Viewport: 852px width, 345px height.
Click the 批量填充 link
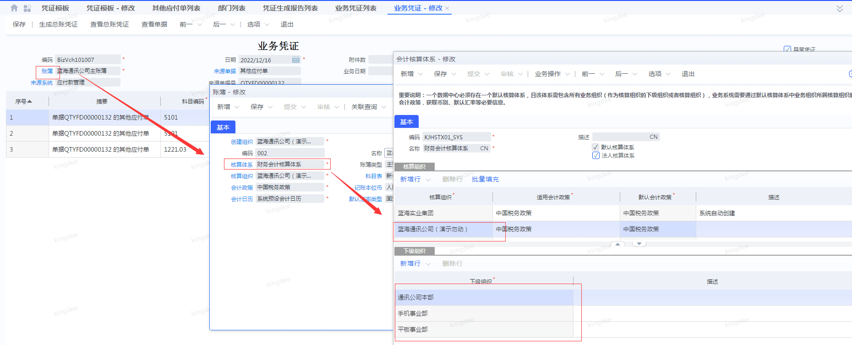pos(485,180)
